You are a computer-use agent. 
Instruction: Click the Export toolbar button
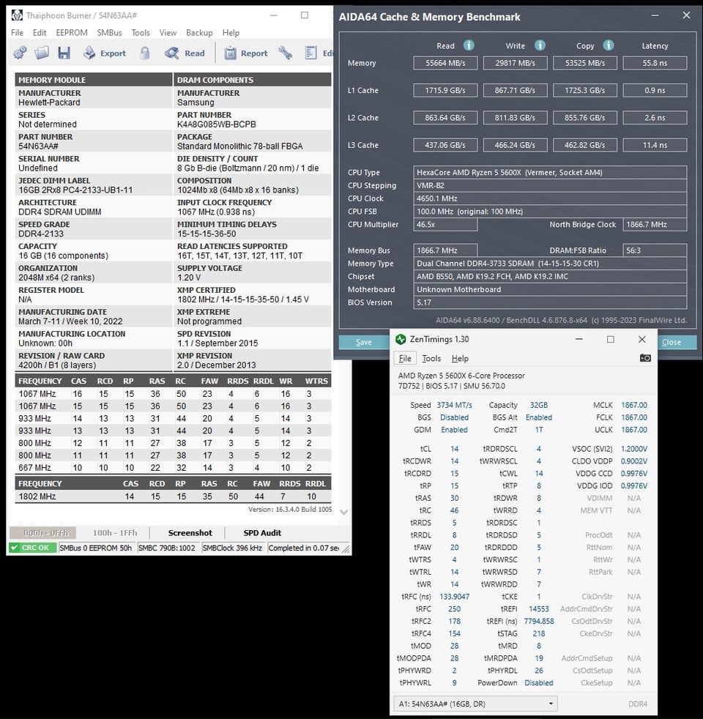click(105, 53)
